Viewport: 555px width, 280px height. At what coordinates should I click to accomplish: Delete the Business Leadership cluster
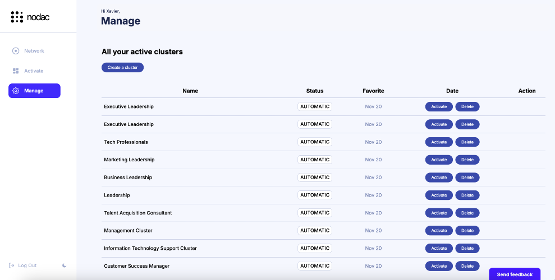[467, 178]
